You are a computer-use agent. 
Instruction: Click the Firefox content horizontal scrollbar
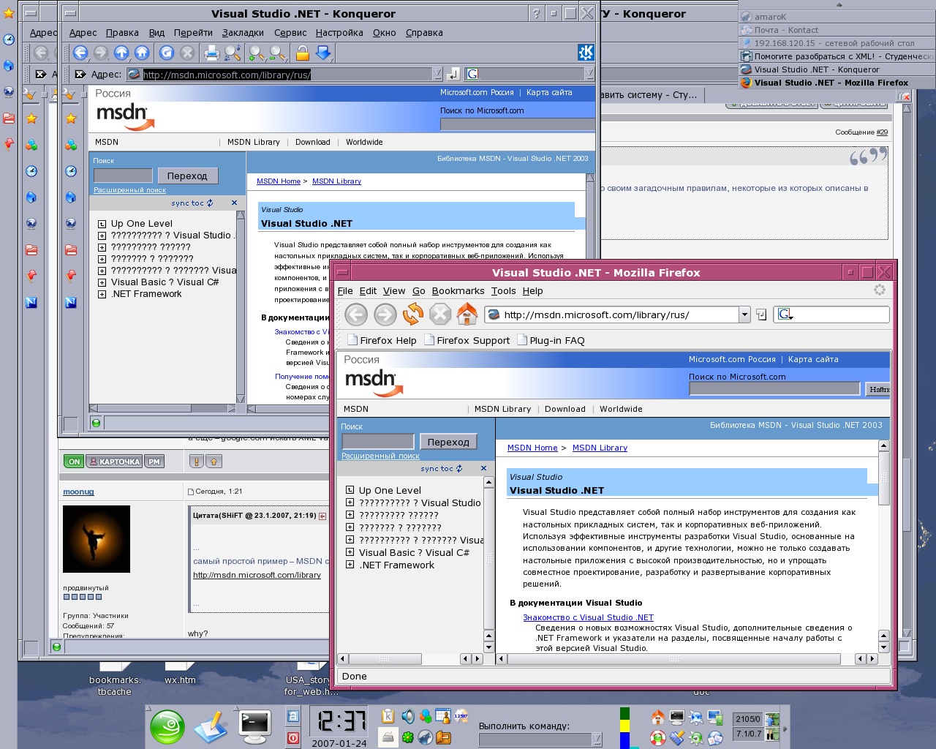click(673, 659)
